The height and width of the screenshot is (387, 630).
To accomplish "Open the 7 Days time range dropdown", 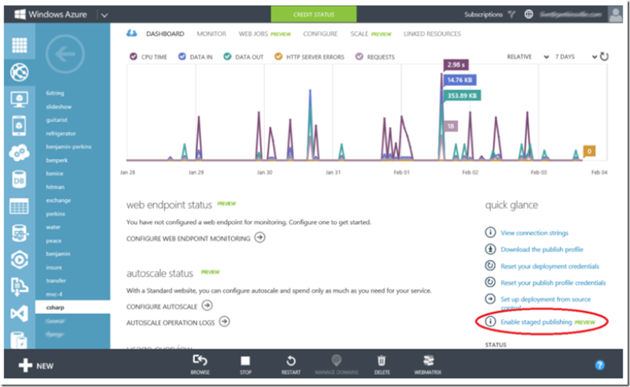I will point(576,57).
